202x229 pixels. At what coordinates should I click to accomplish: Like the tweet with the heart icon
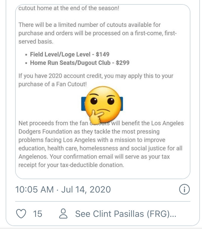22,214
